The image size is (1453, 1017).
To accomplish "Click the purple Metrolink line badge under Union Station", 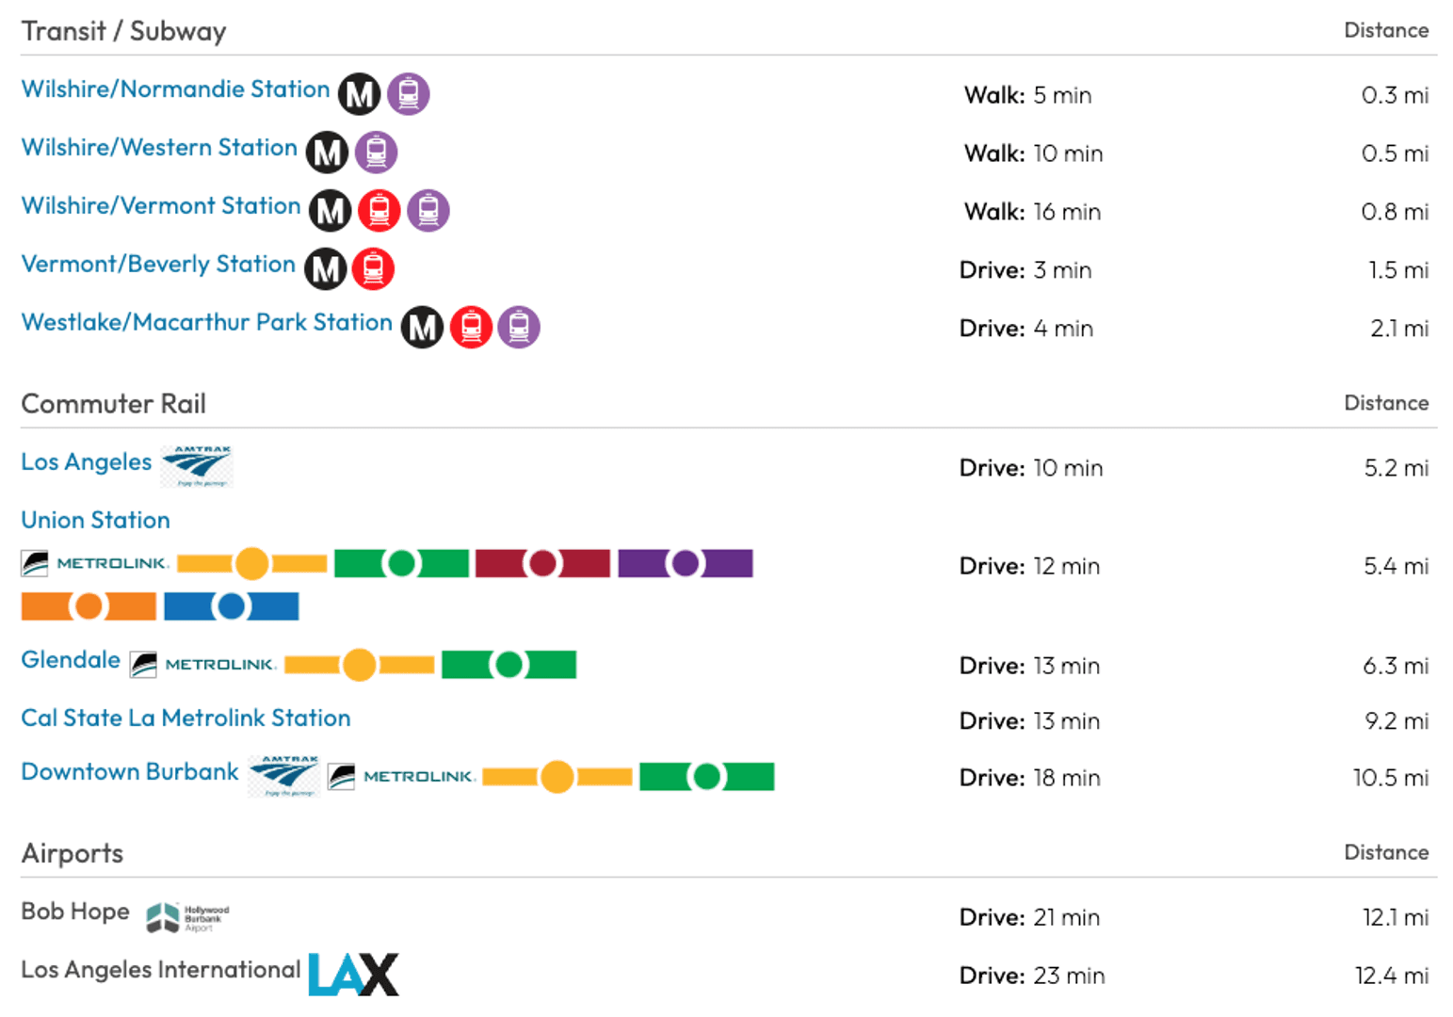I will tap(686, 563).
